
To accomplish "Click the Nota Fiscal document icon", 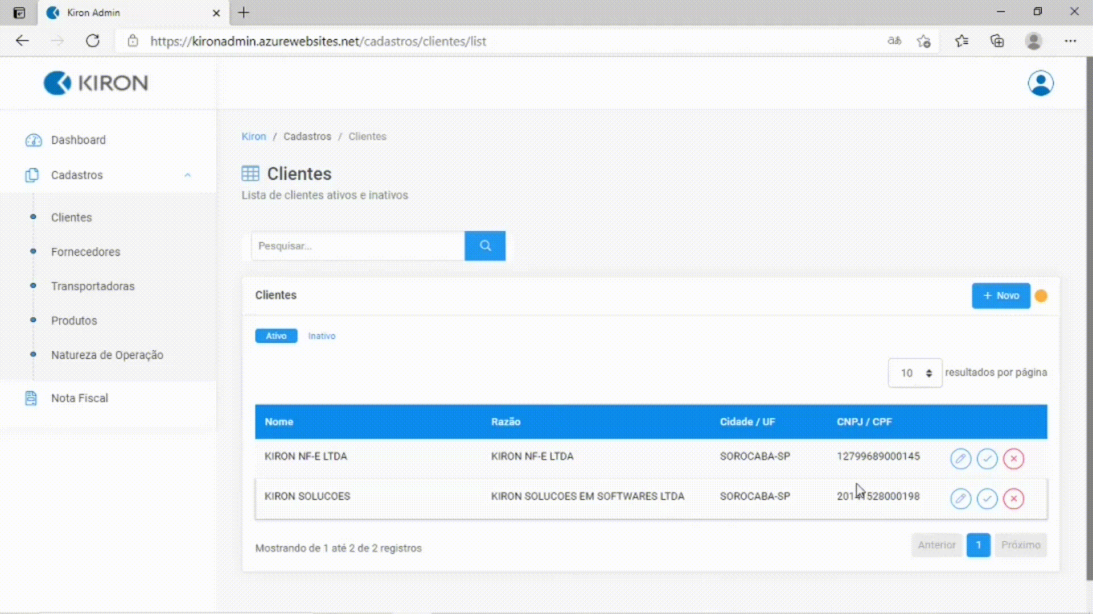I will point(31,398).
